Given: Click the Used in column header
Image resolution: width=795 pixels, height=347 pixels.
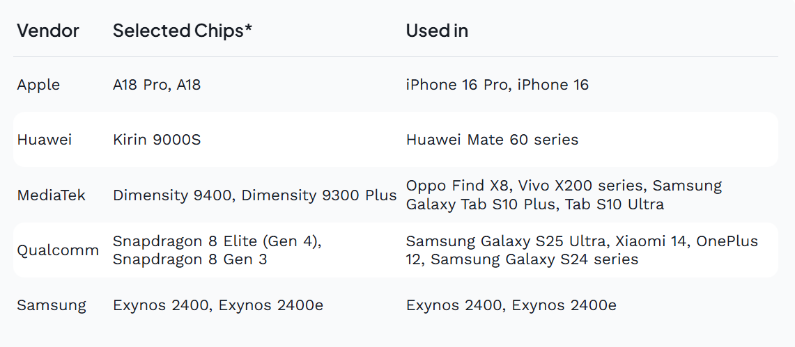Looking at the screenshot, I should tap(437, 31).
